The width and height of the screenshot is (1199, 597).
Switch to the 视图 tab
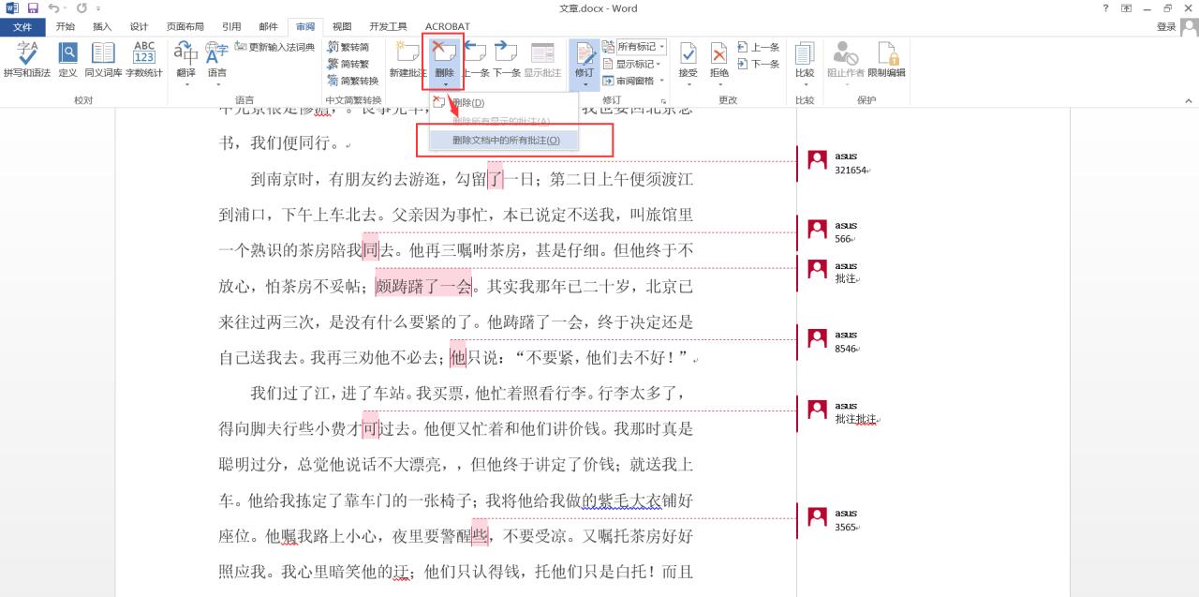(x=342, y=27)
